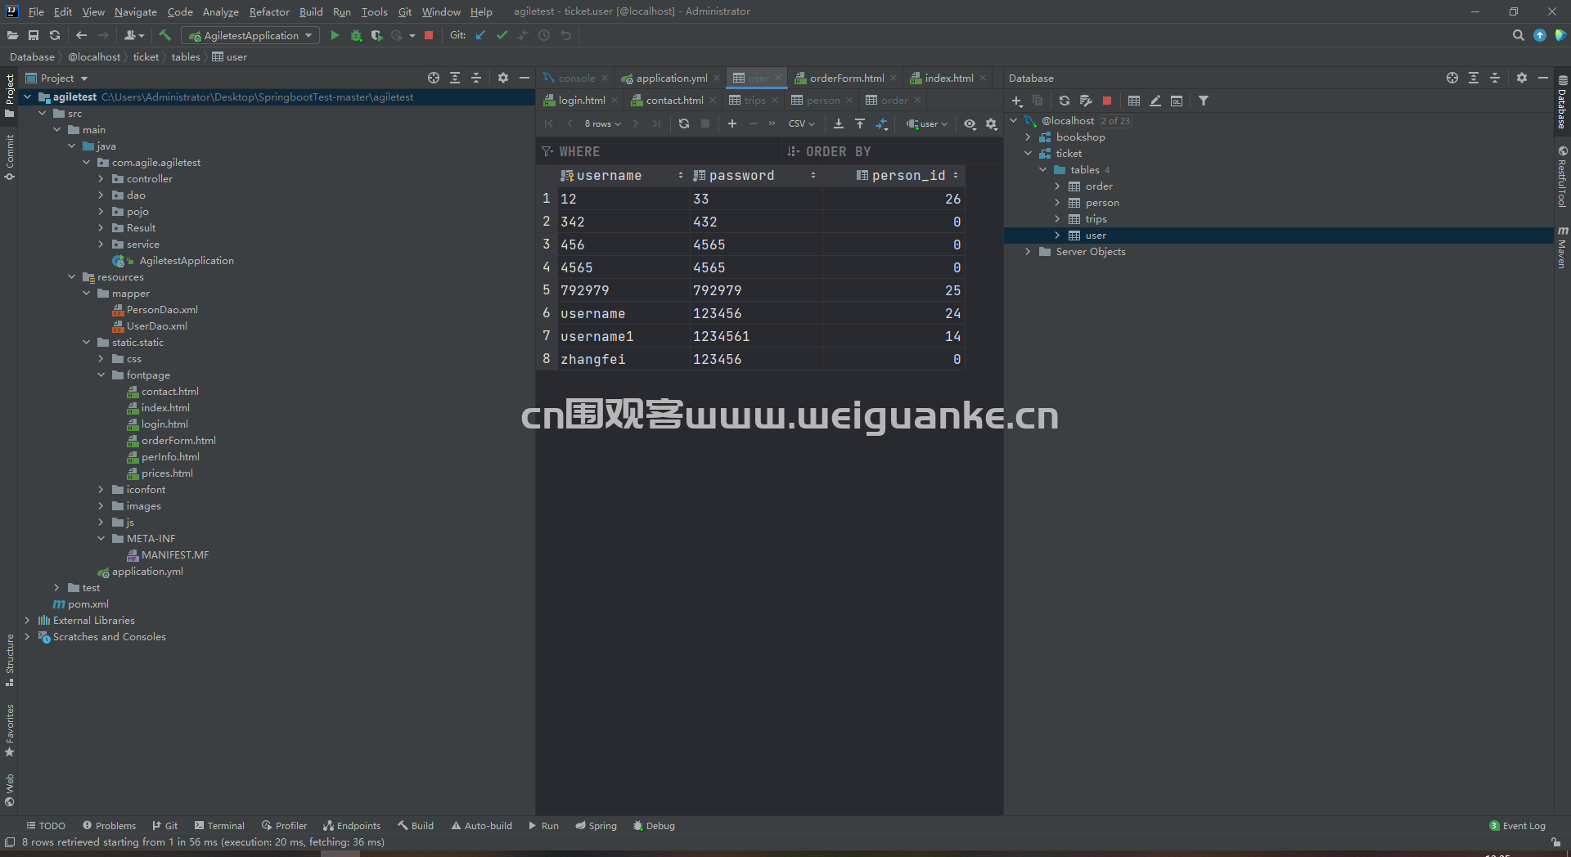Screen dimensions: 1571x857
Task: Open query console QL icon
Action: point(1177,101)
